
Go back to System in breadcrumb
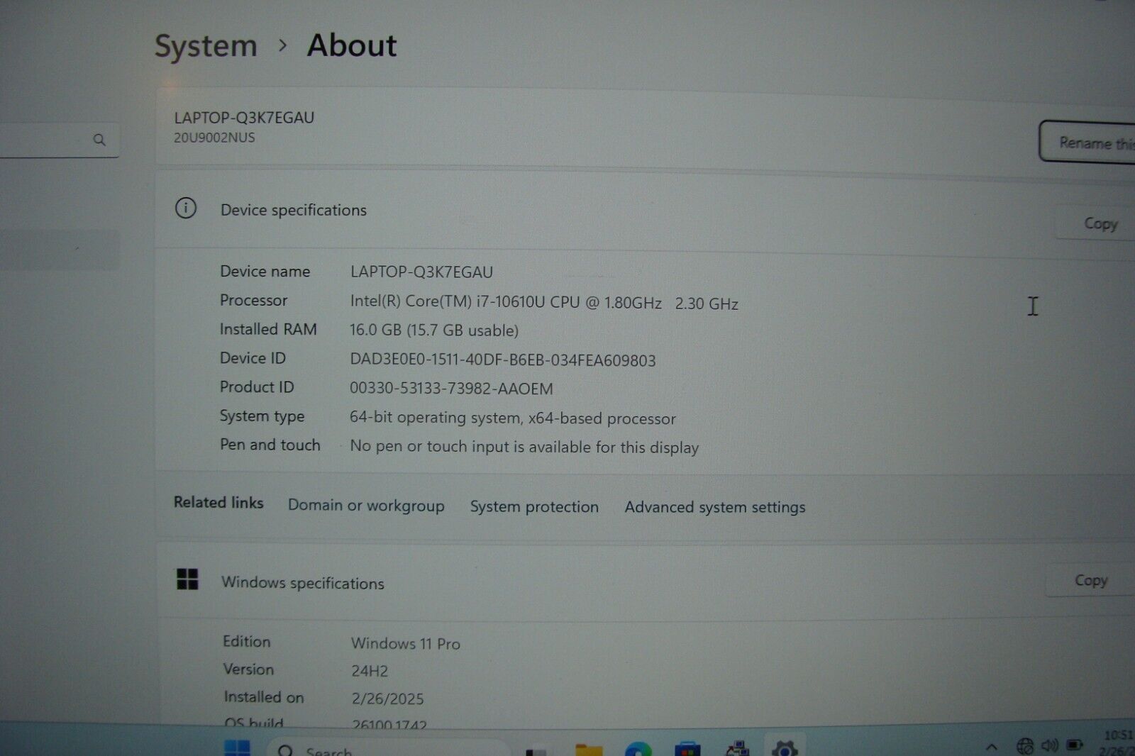(206, 46)
